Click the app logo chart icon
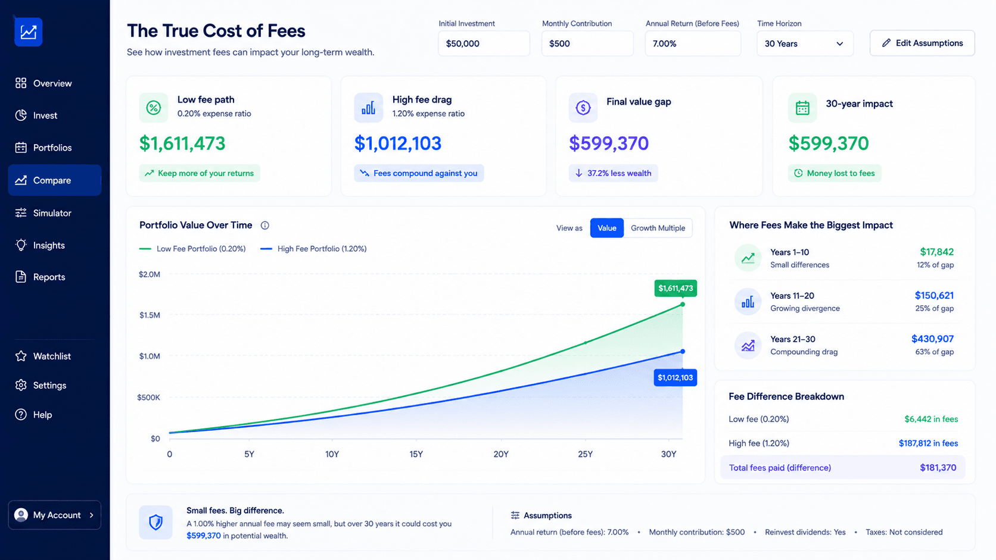996x560 pixels. (x=28, y=32)
